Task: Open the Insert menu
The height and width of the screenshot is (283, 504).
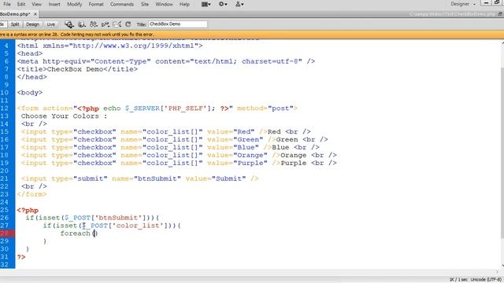Action: click(x=54, y=4)
